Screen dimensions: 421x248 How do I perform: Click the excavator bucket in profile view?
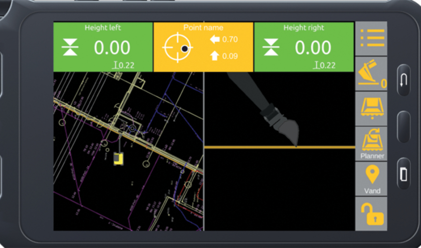[287, 129]
